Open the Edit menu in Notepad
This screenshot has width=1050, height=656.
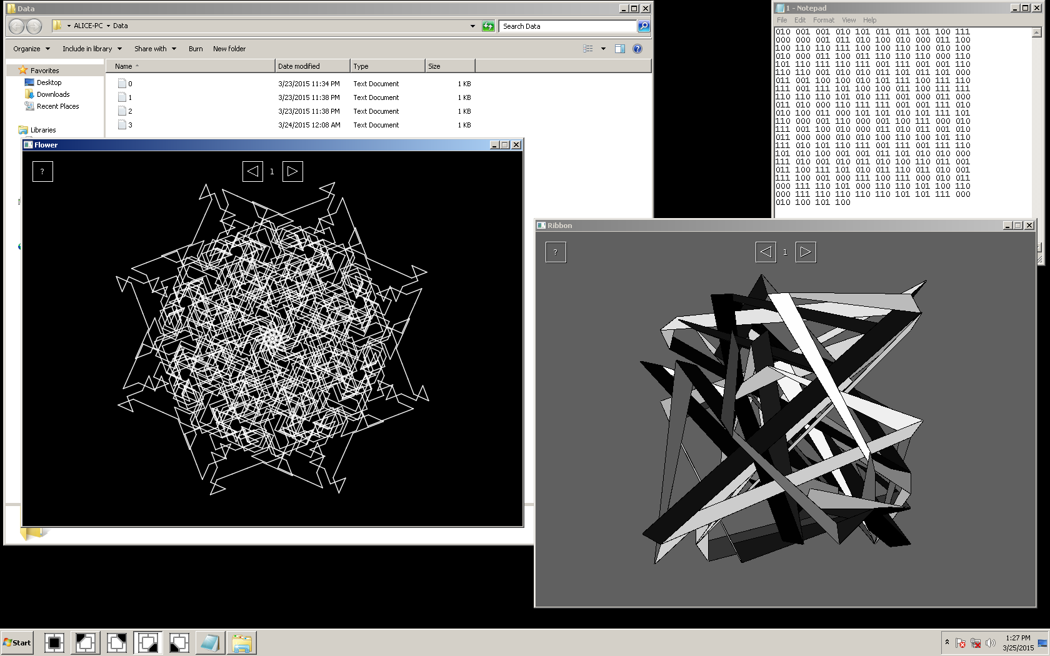[799, 20]
